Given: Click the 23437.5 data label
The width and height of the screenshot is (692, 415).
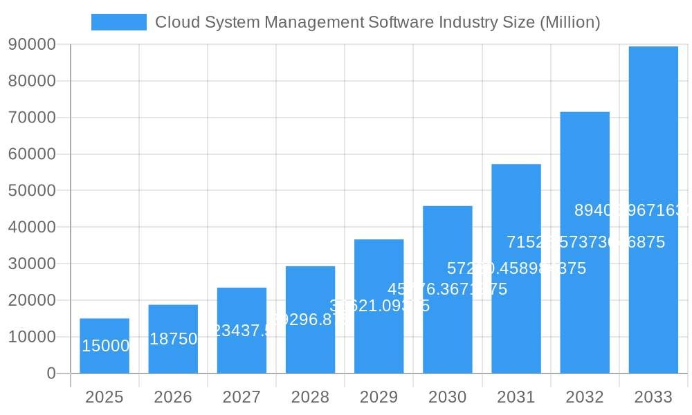Looking at the screenshot, I should point(241,329).
